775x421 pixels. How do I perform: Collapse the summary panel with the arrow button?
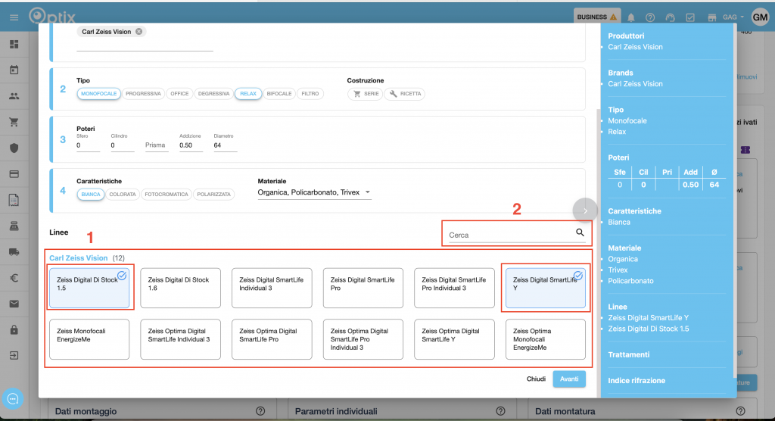[x=585, y=210]
